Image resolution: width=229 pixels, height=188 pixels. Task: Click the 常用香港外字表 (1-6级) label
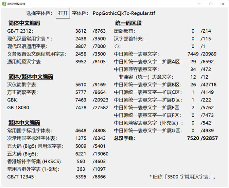point(33,169)
